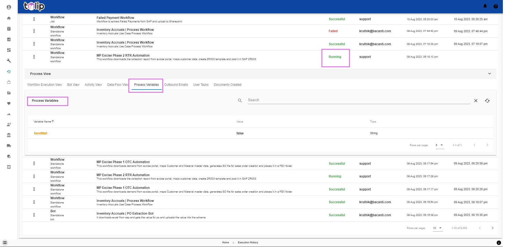Open options menu for PO Extraction Bot row

coord(34,215)
